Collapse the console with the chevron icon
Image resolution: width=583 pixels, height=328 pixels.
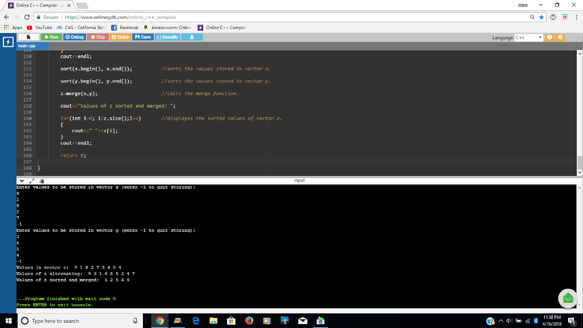click(x=22, y=181)
